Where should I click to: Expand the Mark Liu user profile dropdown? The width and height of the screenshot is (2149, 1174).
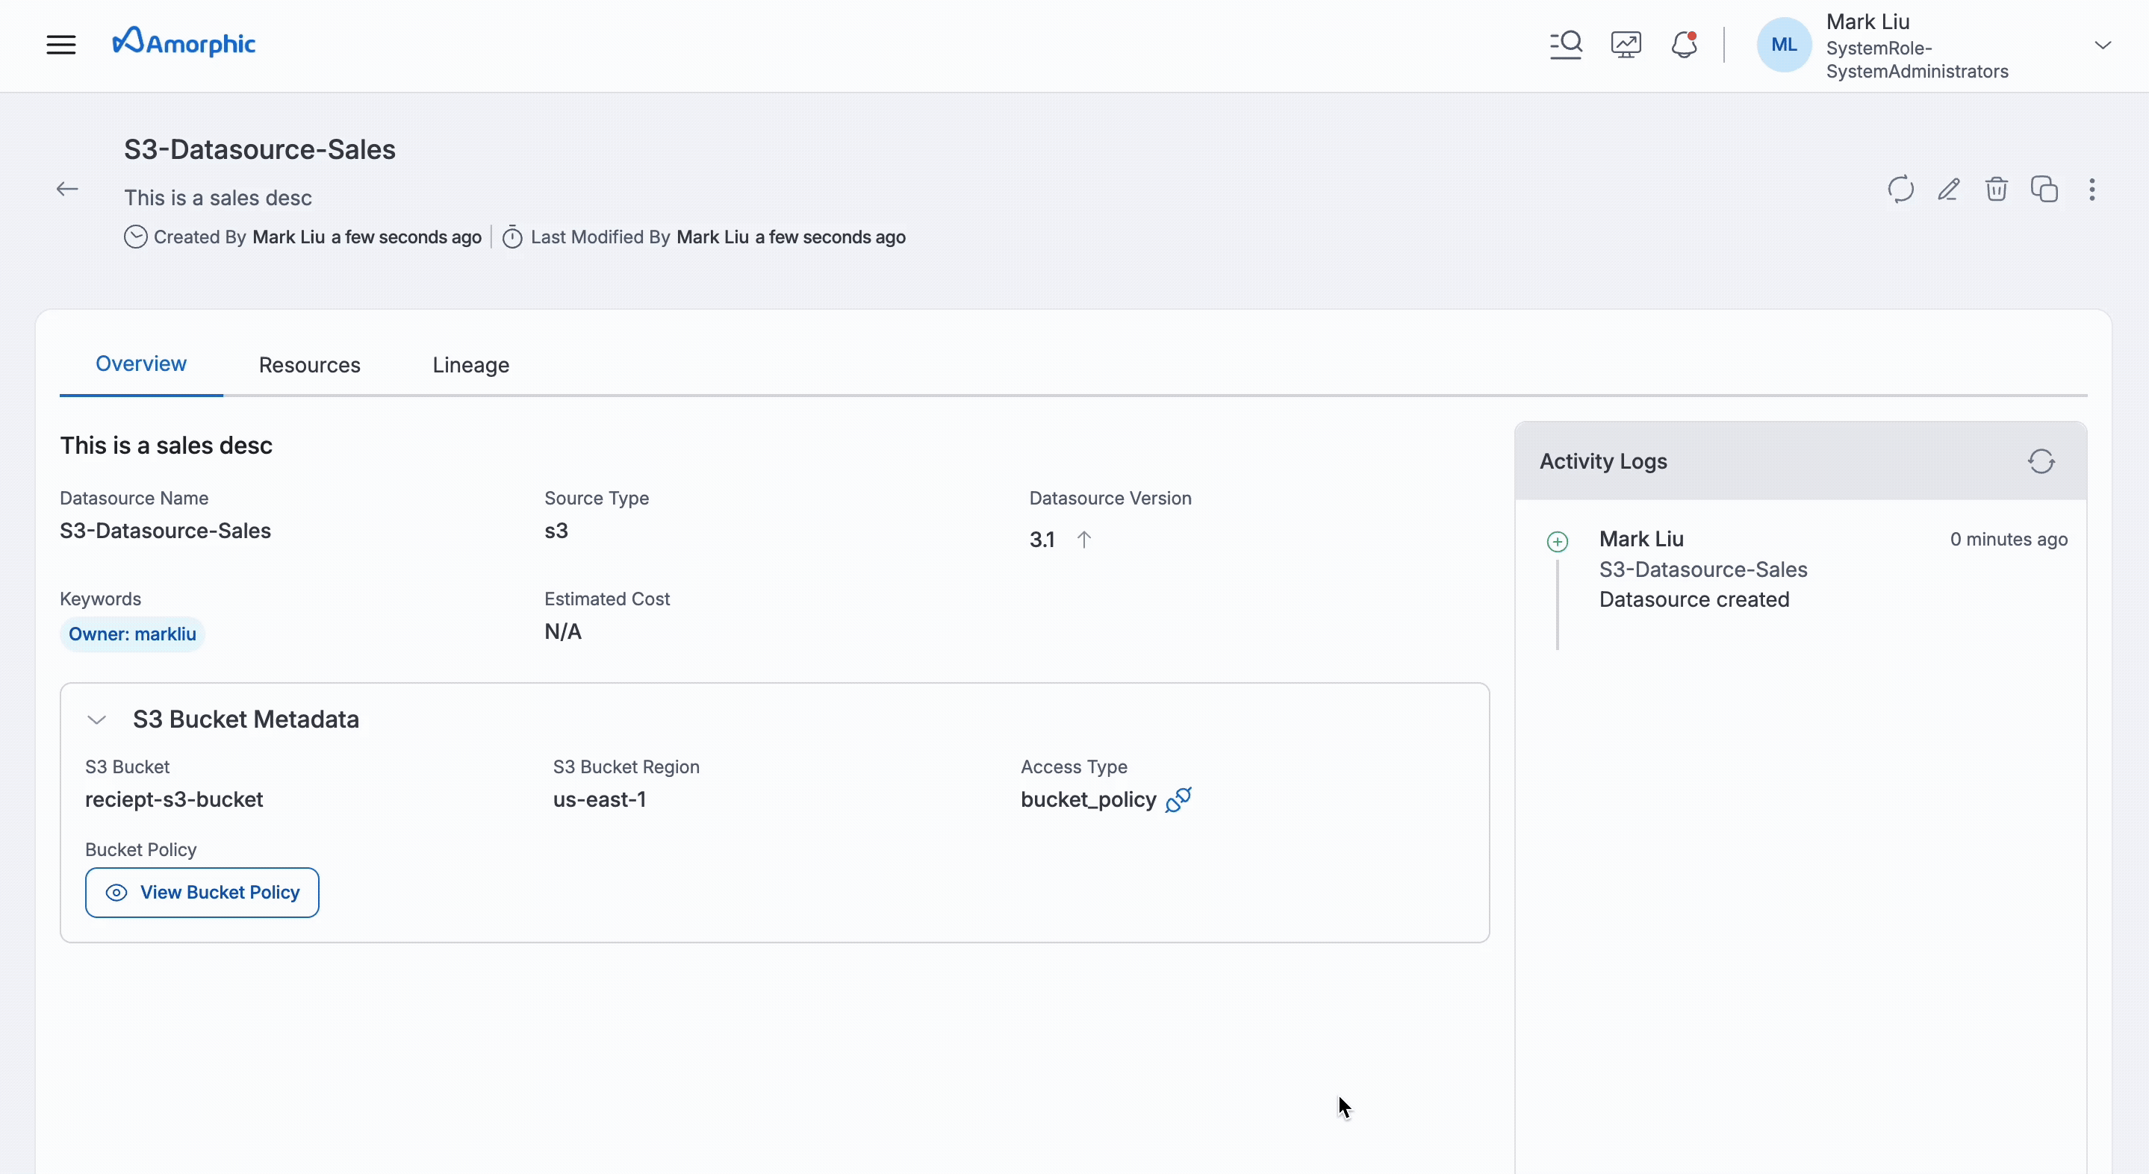[2102, 45]
